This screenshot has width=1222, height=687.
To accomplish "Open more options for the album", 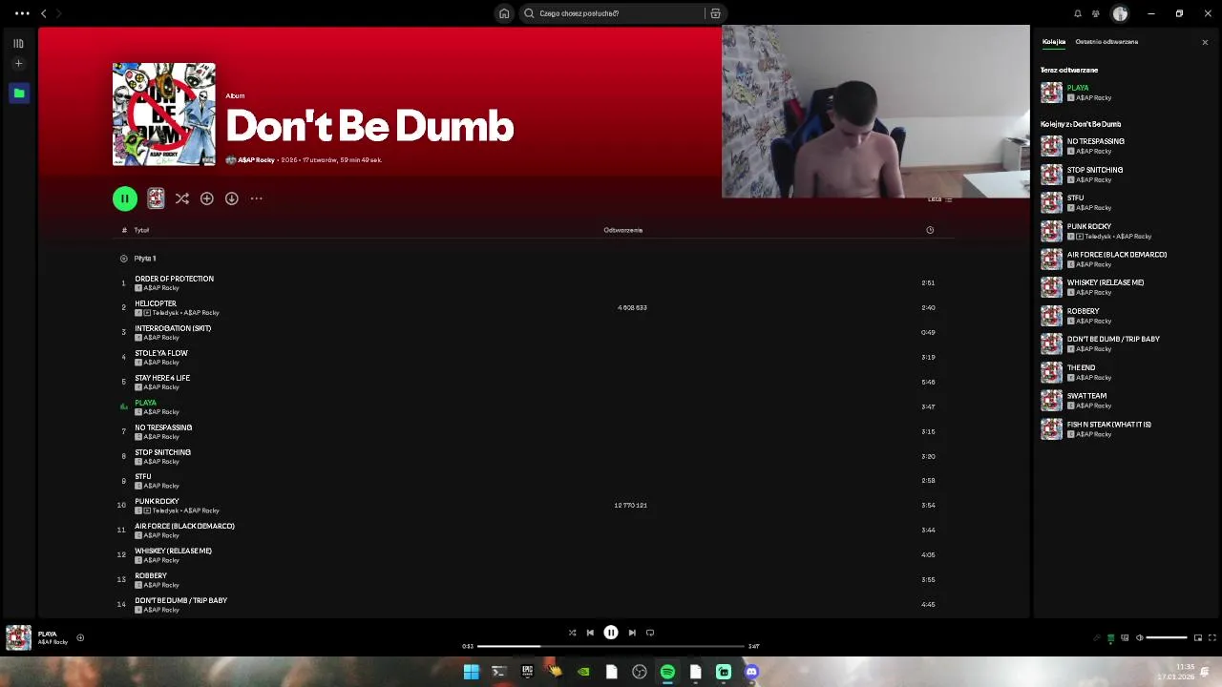I will click(256, 198).
